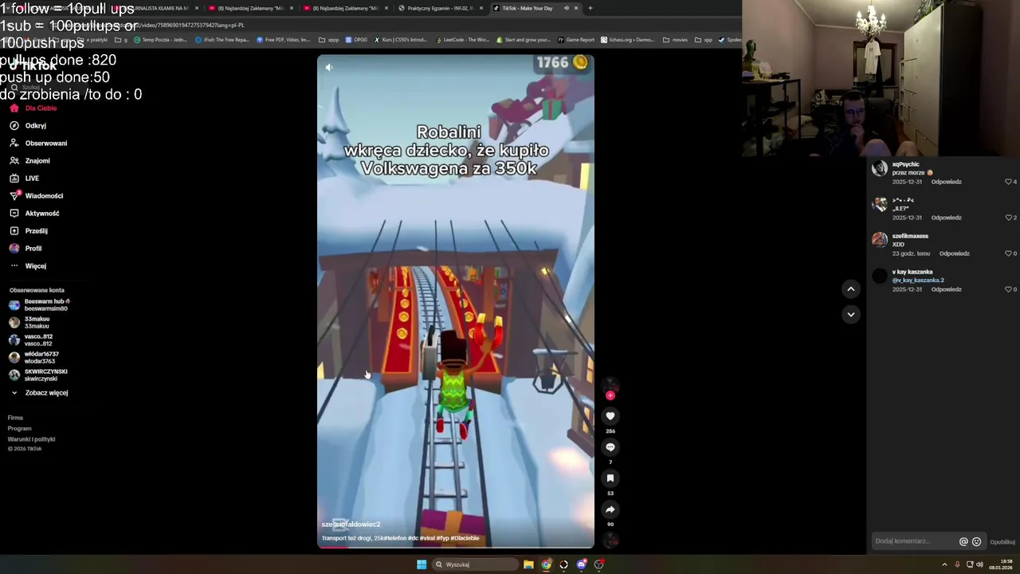This screenshot has height=574, width=1020.
Task: Open Temp Poczta bookmark
Action: coord(161,40)
